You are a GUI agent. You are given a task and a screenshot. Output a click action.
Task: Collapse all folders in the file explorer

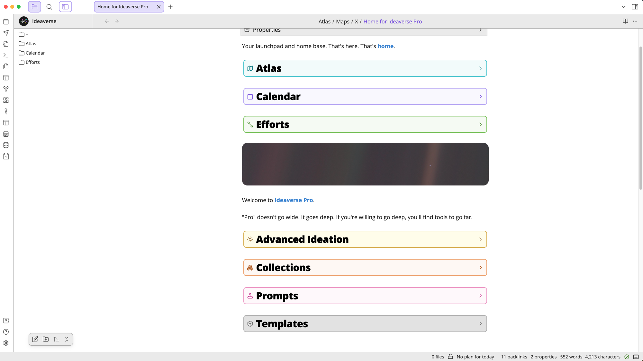tap(67, 339)
